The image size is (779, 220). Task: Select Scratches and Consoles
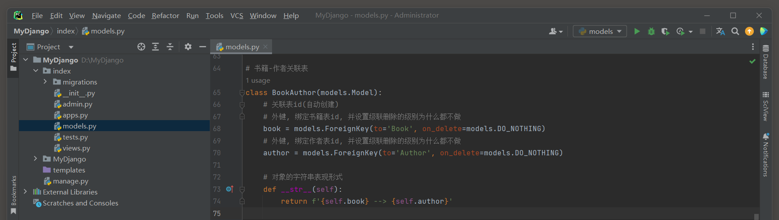(76, 203)
